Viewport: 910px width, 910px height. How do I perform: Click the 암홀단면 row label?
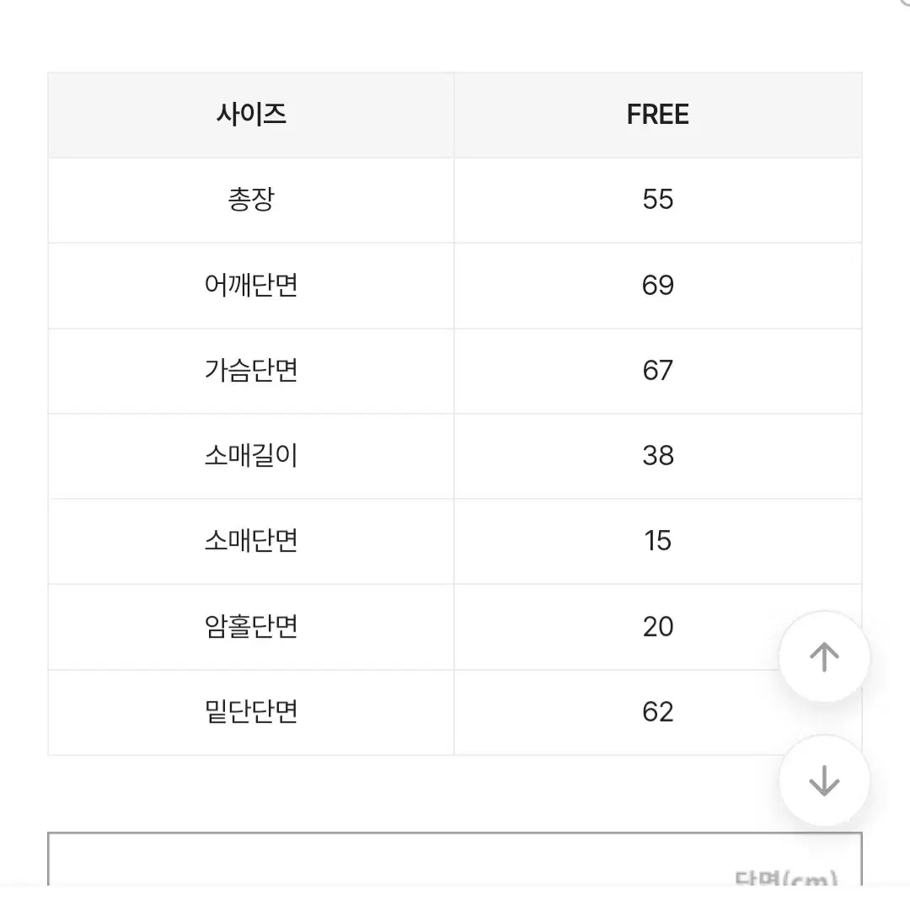pos(251,626)
